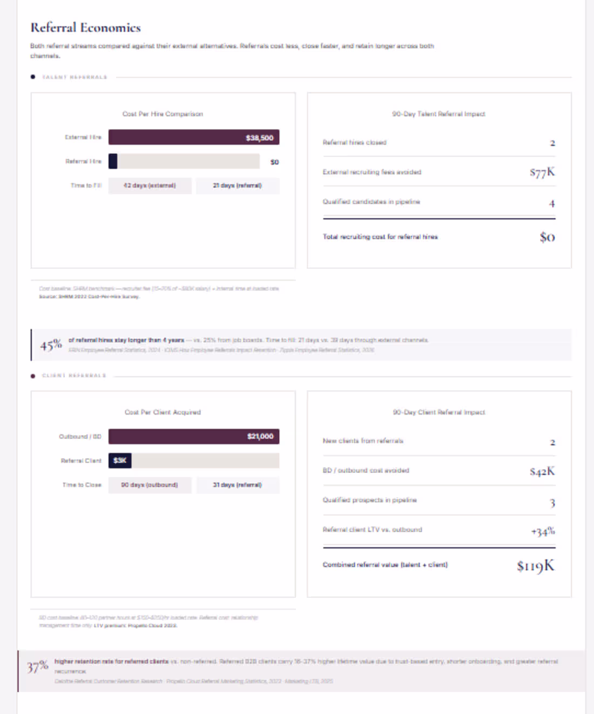Select the $119K combined referral value
Viewport: 594px width, 714px height.
pos(535,565)
